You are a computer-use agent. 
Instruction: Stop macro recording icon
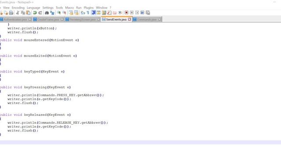click(x=132, y=13)
